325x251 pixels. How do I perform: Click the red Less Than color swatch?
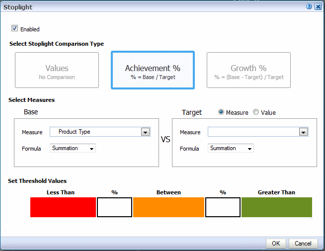coord(63,207)
